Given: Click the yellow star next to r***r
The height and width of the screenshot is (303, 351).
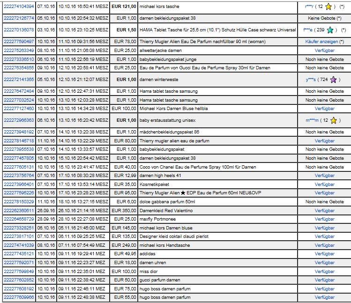Looking at the screenshot, I should coord(329,7).
